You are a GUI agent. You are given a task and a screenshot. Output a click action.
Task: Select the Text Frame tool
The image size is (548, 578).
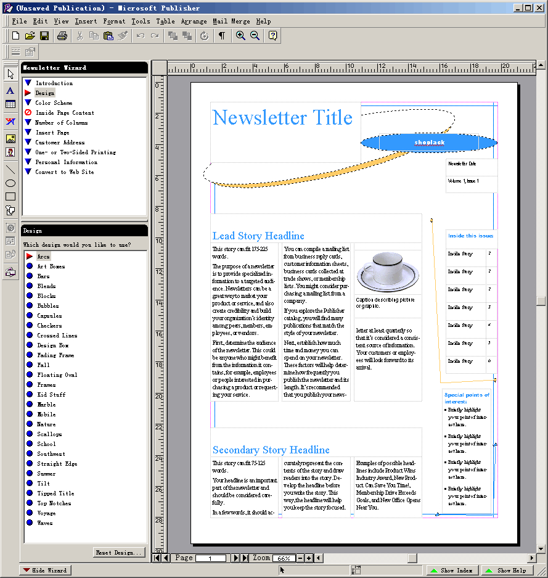pyautogui.click(x=9, y=91)
